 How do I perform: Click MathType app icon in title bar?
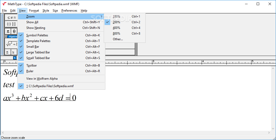(x=4, y=4)
